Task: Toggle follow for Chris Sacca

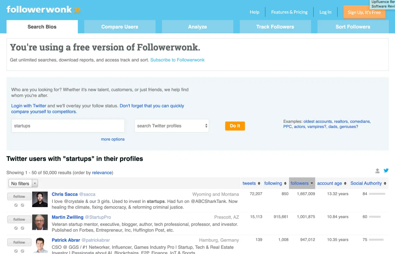Action: pyautogui.click(x=19, y=196)
